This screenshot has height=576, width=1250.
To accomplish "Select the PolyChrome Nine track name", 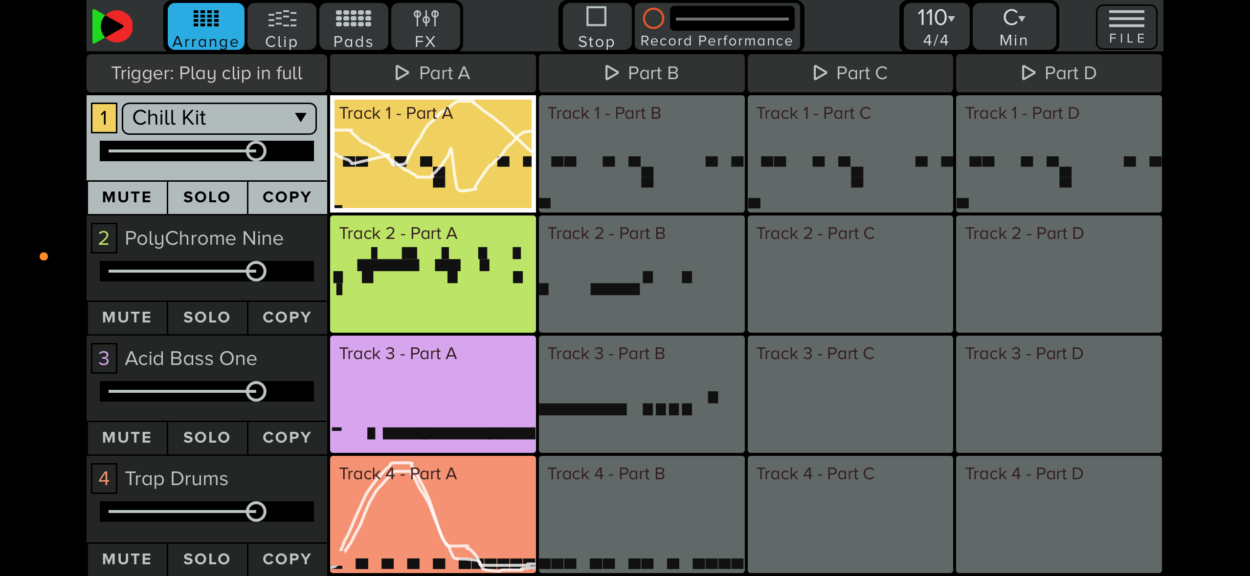I will [x=204, y=238].
